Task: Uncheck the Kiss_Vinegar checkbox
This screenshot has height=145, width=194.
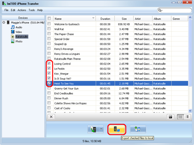Action: (x=49, y=73)
